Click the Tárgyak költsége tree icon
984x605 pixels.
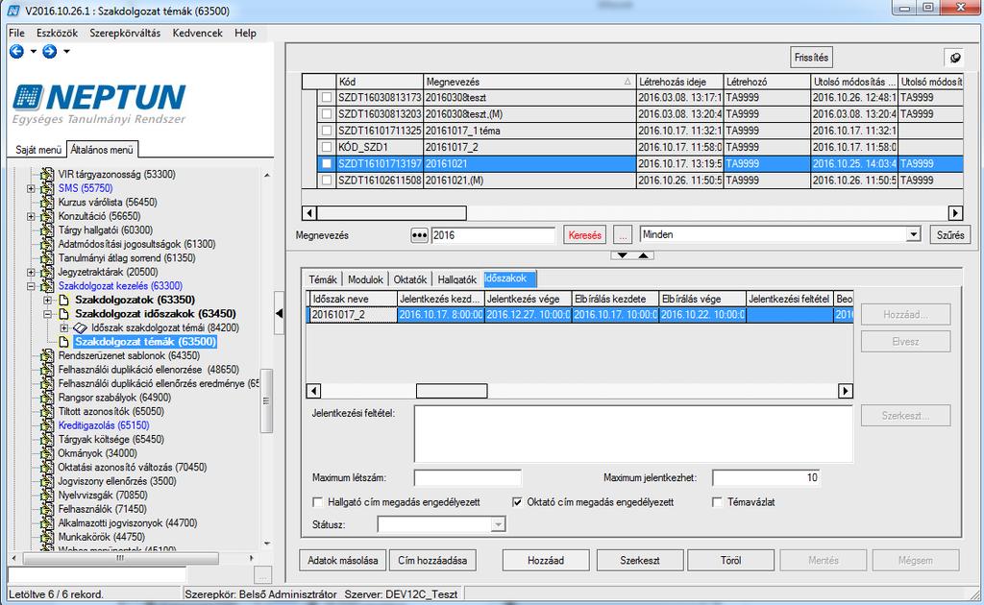point(47,440)
